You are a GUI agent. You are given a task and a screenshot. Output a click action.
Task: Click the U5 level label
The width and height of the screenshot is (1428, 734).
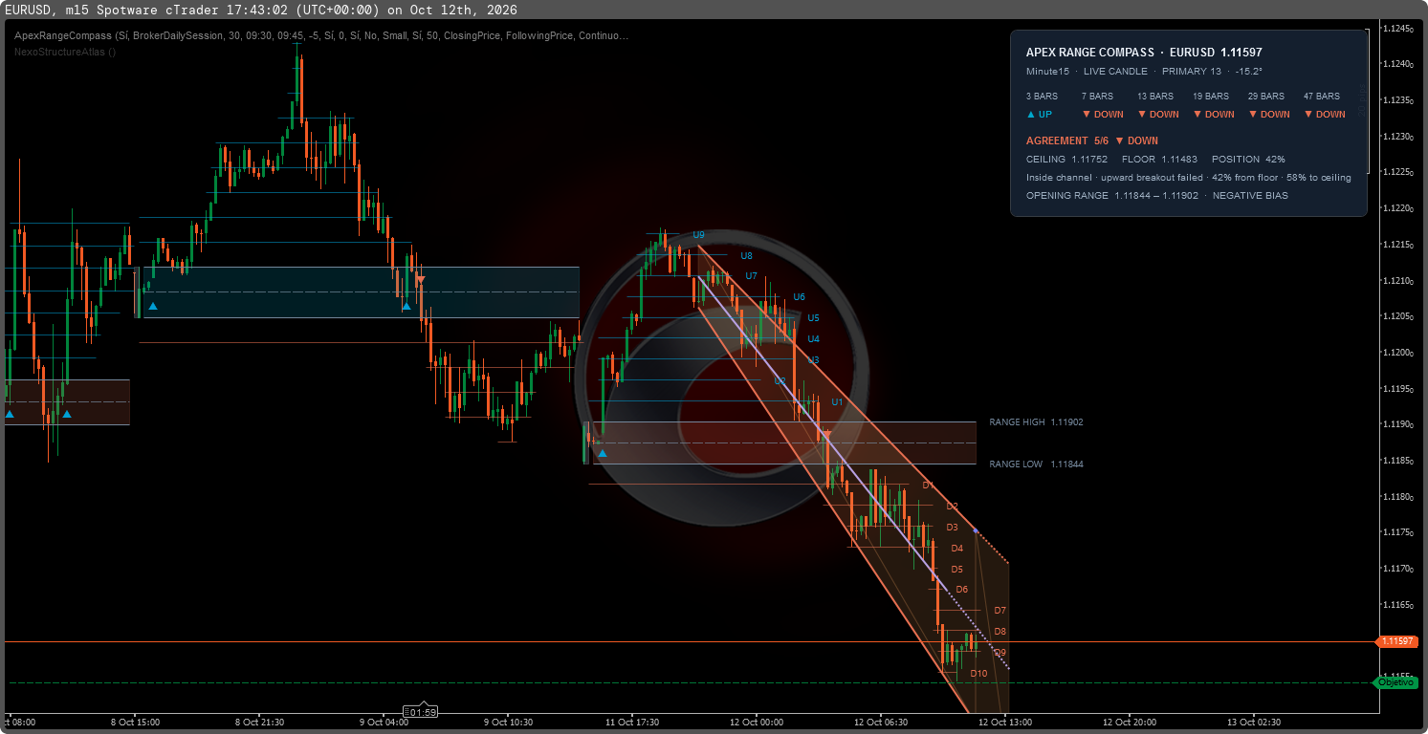pyautogui.click(x=814, y=318)
